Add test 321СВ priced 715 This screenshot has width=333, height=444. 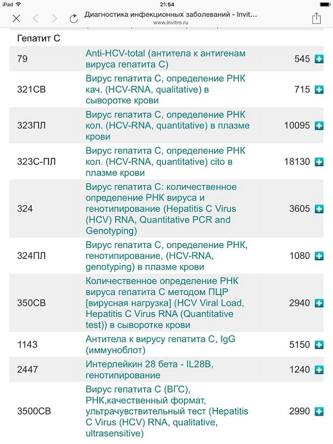(319, 90)
